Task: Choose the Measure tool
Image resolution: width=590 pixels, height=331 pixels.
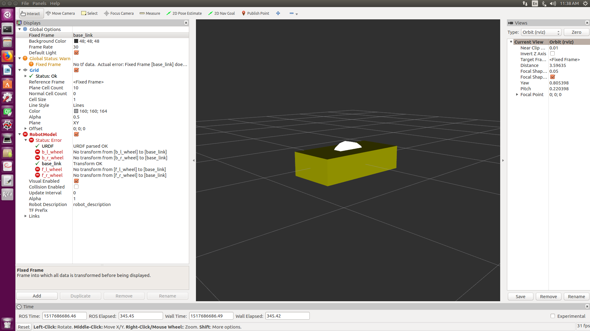Action: click(150, 14)
